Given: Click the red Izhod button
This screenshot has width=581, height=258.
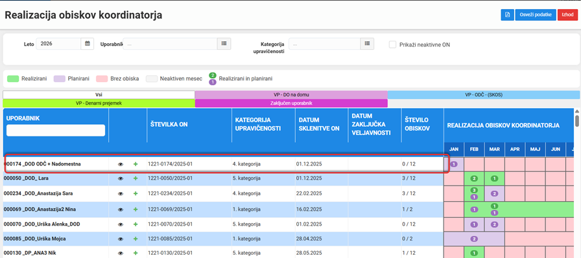Looking at the screenshot, I should [567, 15].
